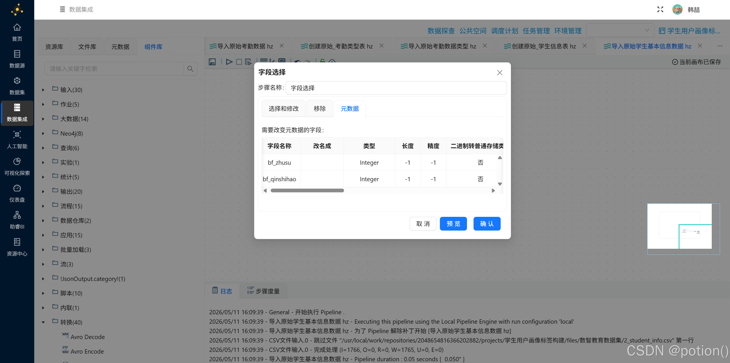
Task: Close the 创建原始_学生信息表 hz tab
Action: pos(585,46)
